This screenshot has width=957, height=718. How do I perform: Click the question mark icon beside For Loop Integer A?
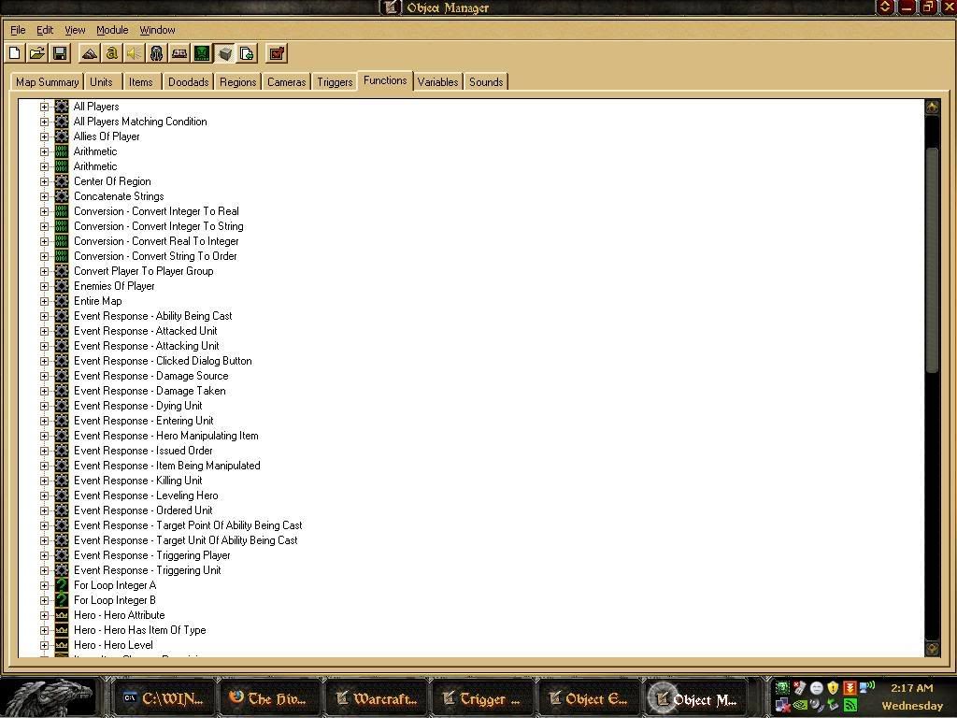pyautogui.click(x=62, y=585)
